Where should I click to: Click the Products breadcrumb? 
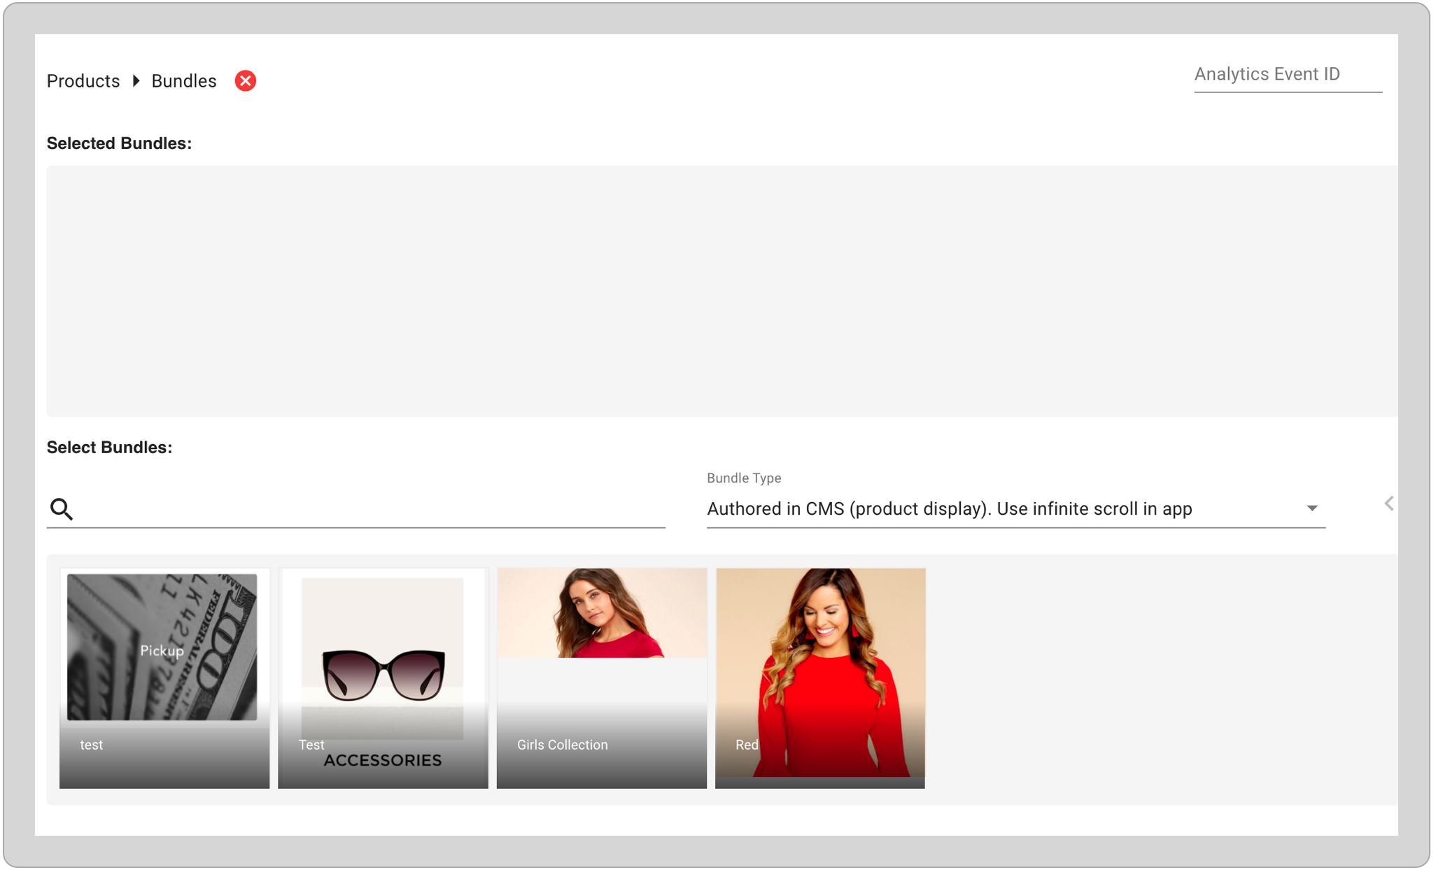pyautogui.click(x=83, y=81)
